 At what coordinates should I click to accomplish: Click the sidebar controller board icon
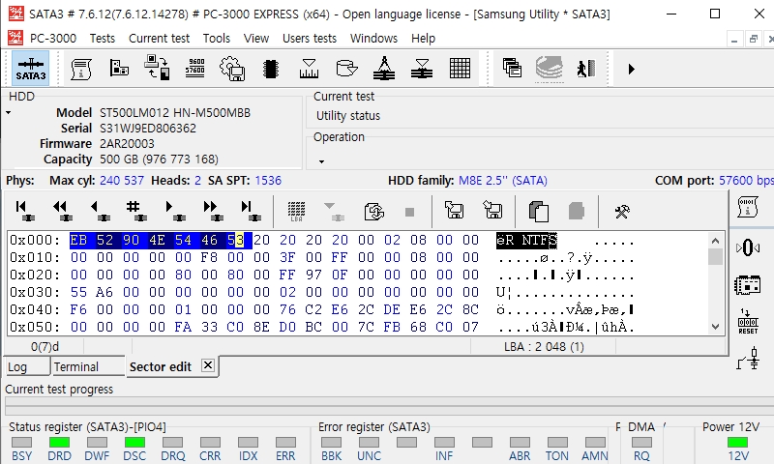point(747,285)
